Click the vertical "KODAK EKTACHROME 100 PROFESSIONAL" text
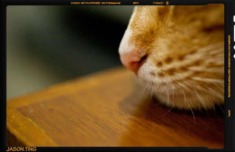 [x=229, y=66]
